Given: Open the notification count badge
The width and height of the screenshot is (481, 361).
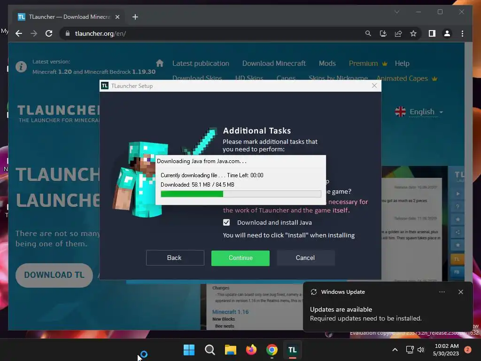Looking at the screenshot, I should tap(468, 350).
